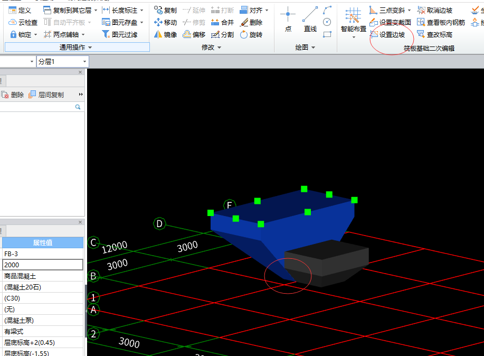Use the 分割 split tool

point(223,35)
